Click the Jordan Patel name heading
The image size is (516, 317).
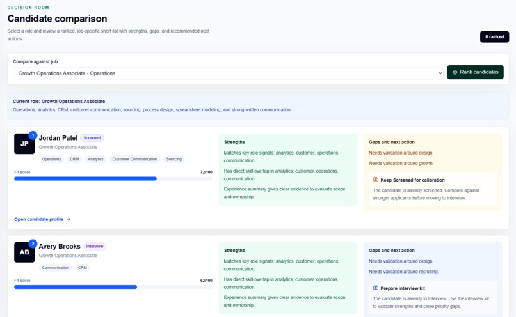58,138
